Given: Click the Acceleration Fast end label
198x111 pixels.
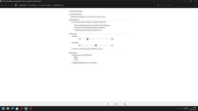Looking at the screenshot, I should click(x=112, y=45).
